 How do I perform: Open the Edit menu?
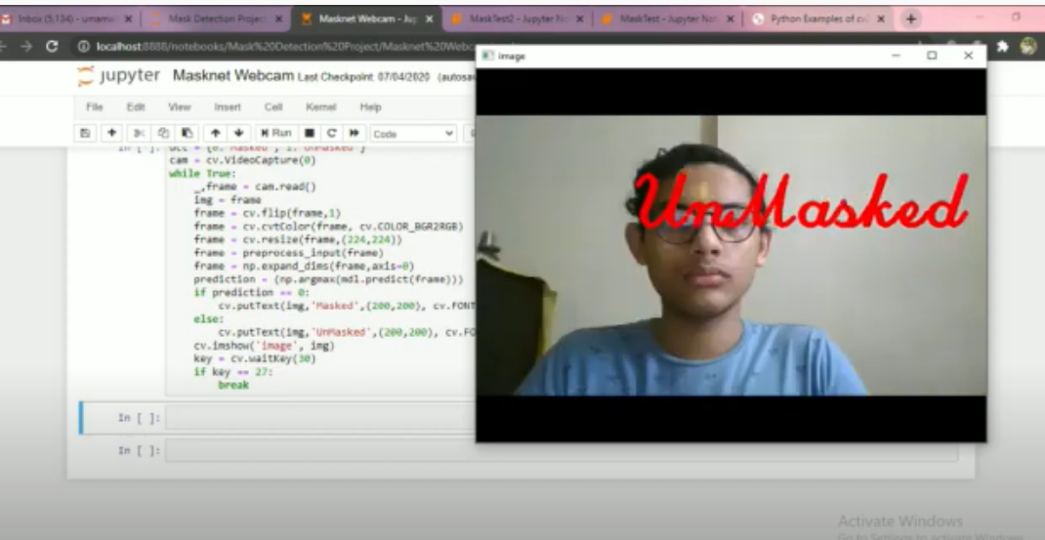pos(136,106)
